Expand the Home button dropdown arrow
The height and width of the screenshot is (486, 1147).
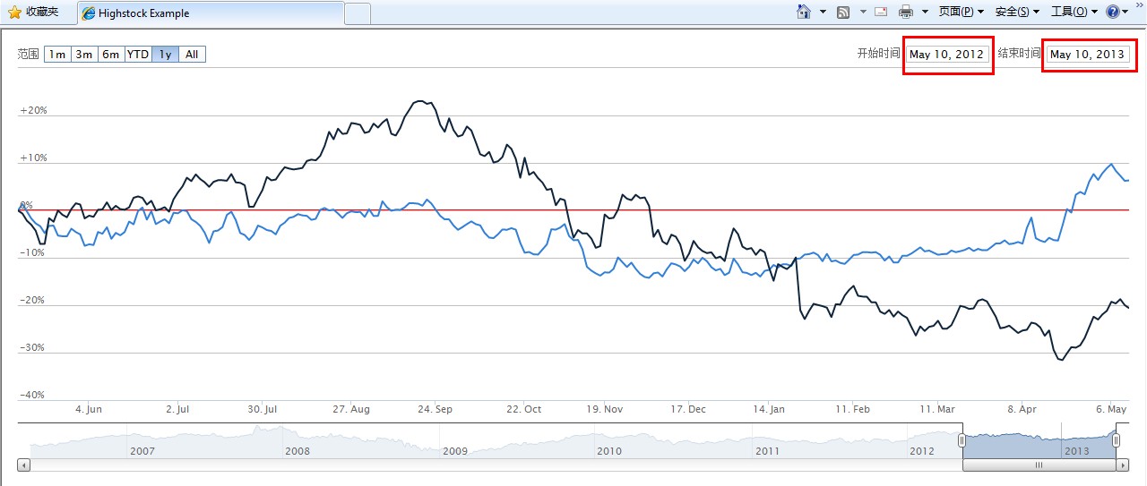pyautogui.click(x=823, y=12)
